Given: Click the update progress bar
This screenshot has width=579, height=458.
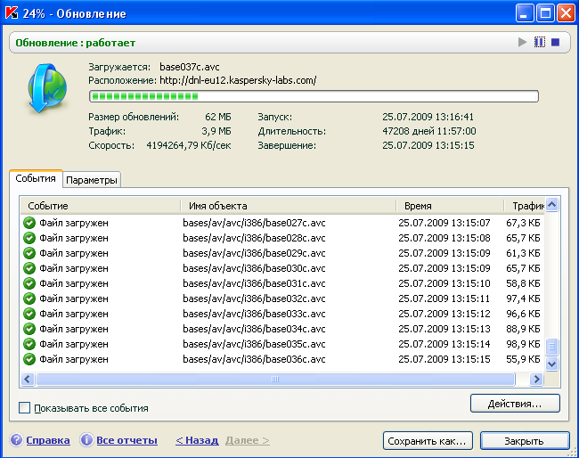Looking at the screenshot, I should point(314,96).
